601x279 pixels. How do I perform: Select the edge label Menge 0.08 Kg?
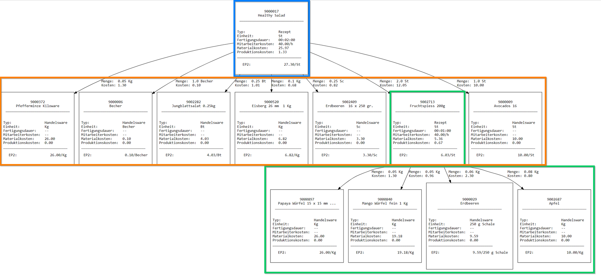coord(523,172)
